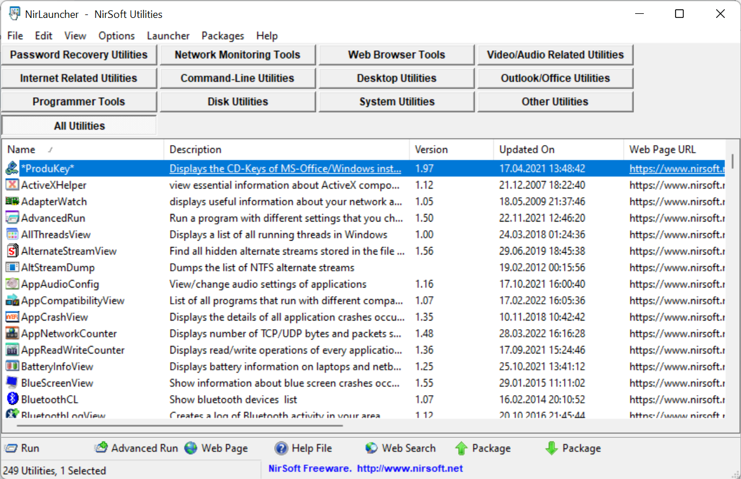Click the NirLauncher title bar app icon
The width and height of the screenshot is (741, 479).
coord(14,14)
